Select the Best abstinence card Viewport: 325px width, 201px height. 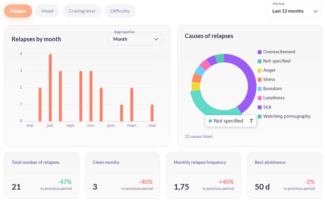point(285,175)
